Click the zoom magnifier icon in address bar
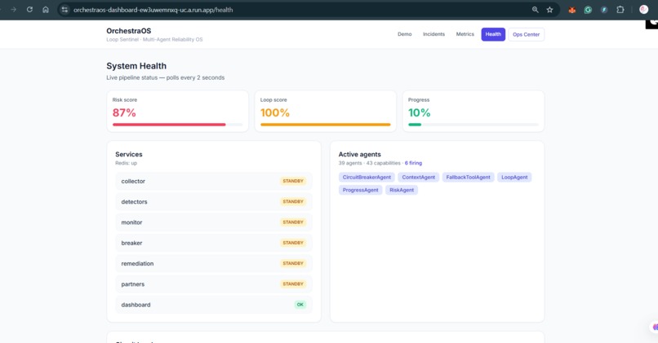The width and height of the screenshot is (658, 343). pyautogui.click(x=535, y=10)
